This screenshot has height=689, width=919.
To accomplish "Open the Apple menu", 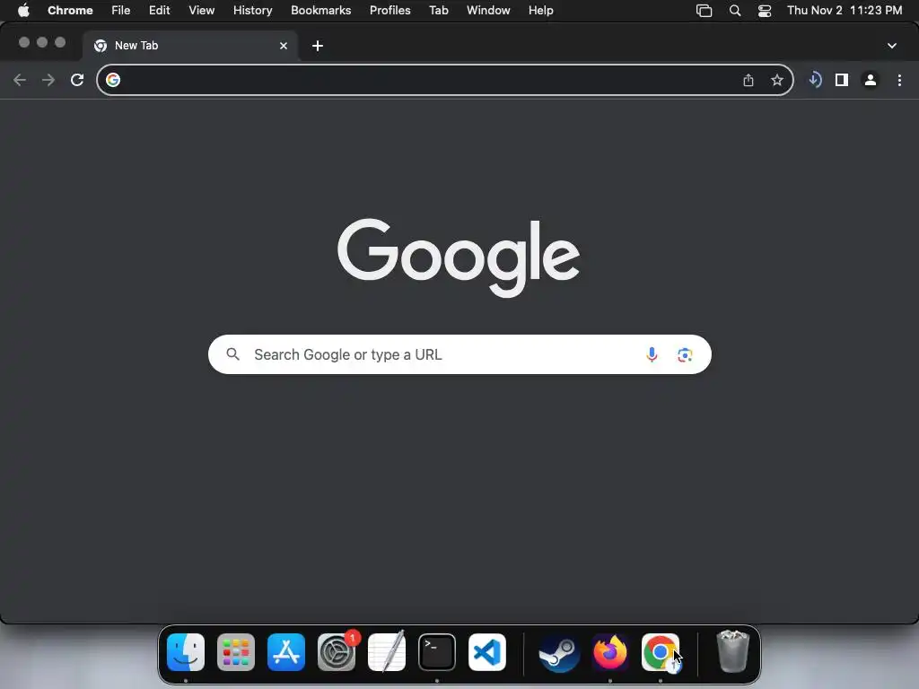I will point(23,11).
